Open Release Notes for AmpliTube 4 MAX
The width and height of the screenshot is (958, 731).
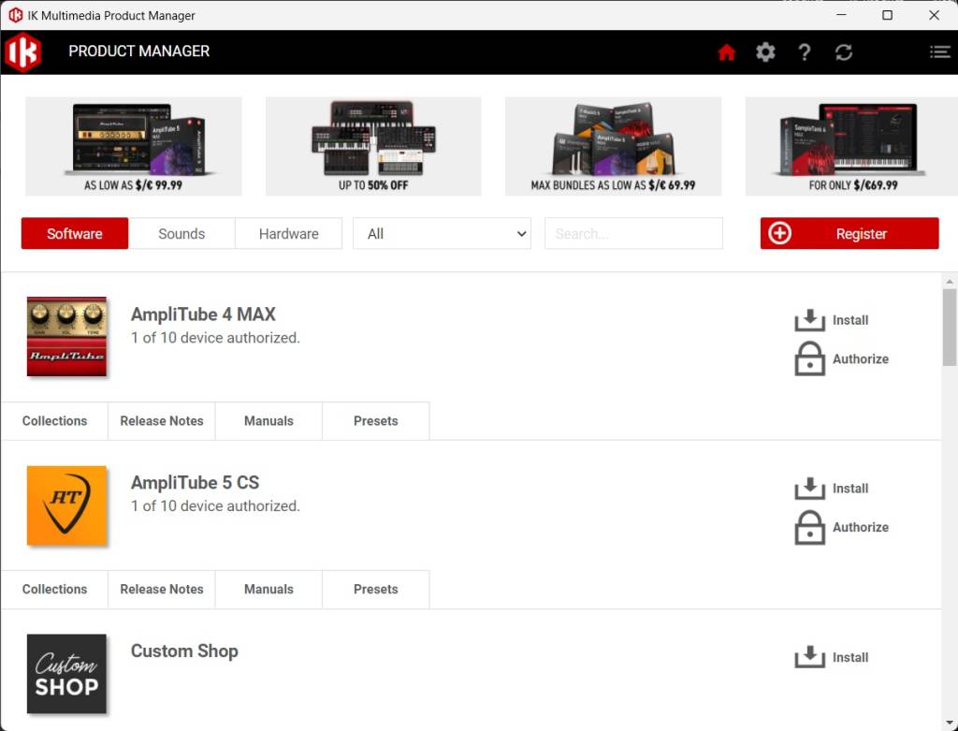point(162,421)
